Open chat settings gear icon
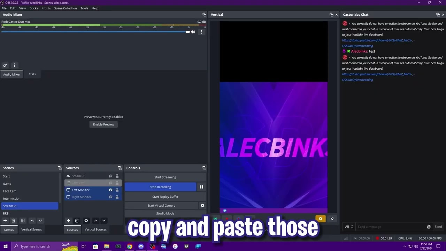 (x=429, y=227)
